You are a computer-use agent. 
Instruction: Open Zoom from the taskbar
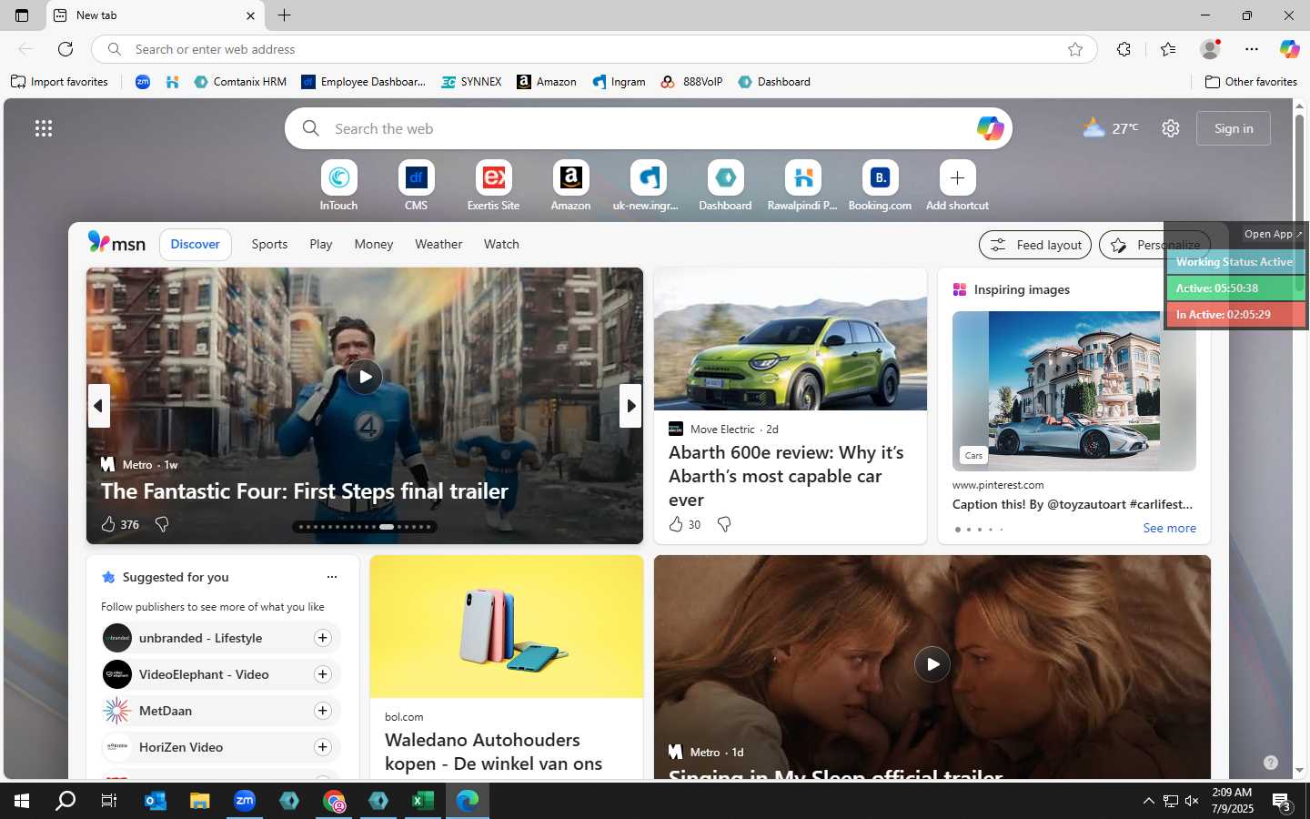[245, 801]
